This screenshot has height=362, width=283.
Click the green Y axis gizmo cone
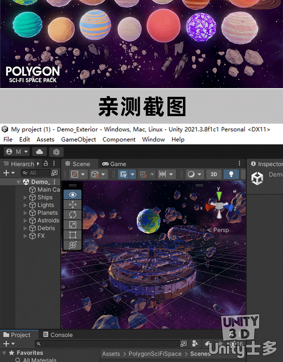point(219,196)
